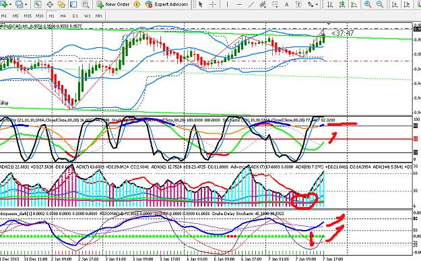421x261 pixels.
Task: Select the vertical line drawing tool
Action: [227, 4]
